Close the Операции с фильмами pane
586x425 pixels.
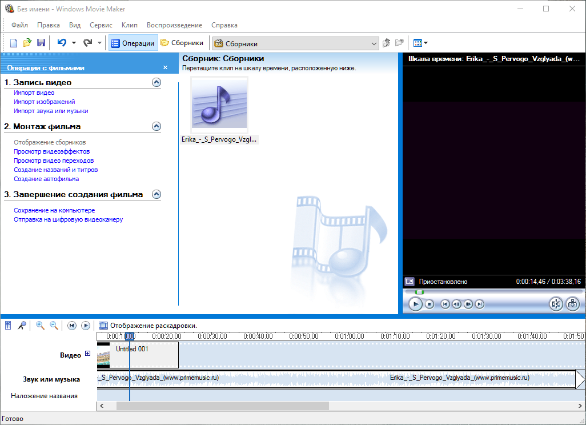pos(165,67)
